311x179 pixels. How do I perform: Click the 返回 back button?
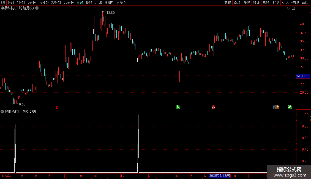point(305,2)
